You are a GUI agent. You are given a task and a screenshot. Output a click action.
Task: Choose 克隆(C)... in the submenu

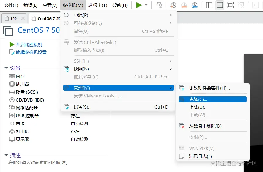coord(213,99)
